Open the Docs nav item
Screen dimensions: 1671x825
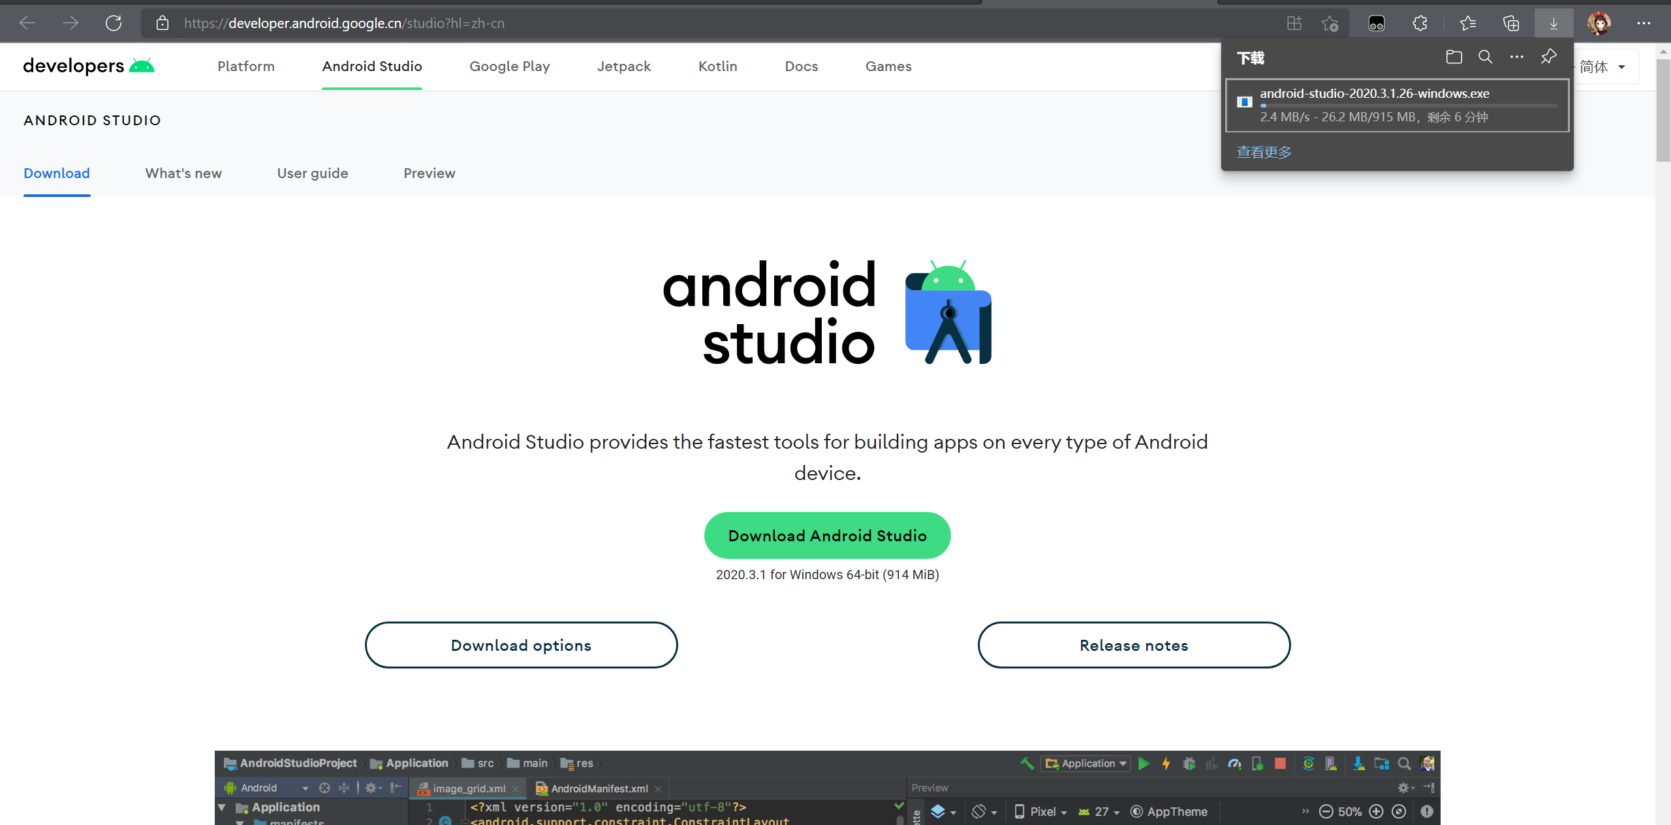(802, 67)
